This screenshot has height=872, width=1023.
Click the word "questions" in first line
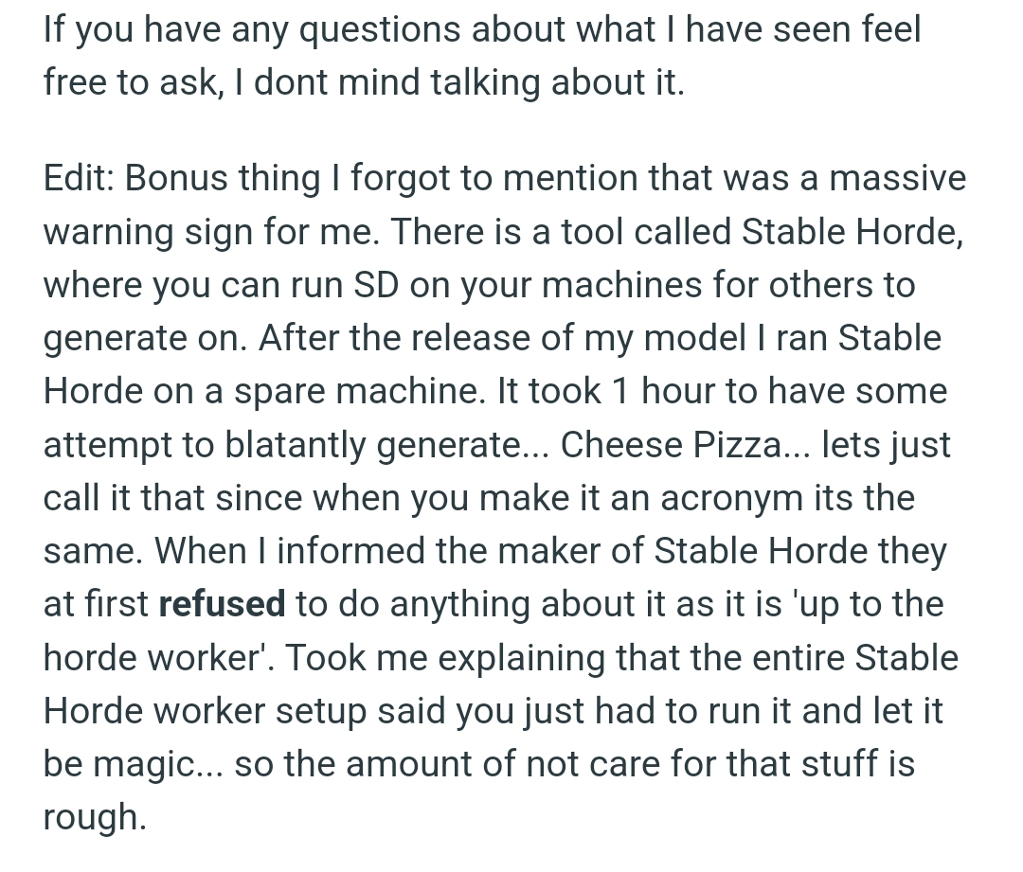(381, 29)
